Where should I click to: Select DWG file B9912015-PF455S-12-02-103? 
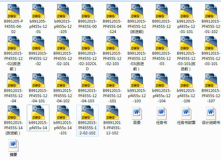pyautogui.click(x=112, y=51)
